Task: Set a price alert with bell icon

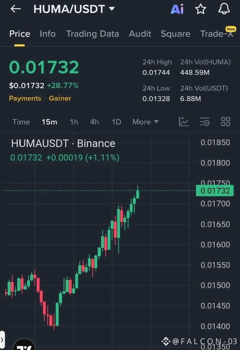Action: point(224,9)
